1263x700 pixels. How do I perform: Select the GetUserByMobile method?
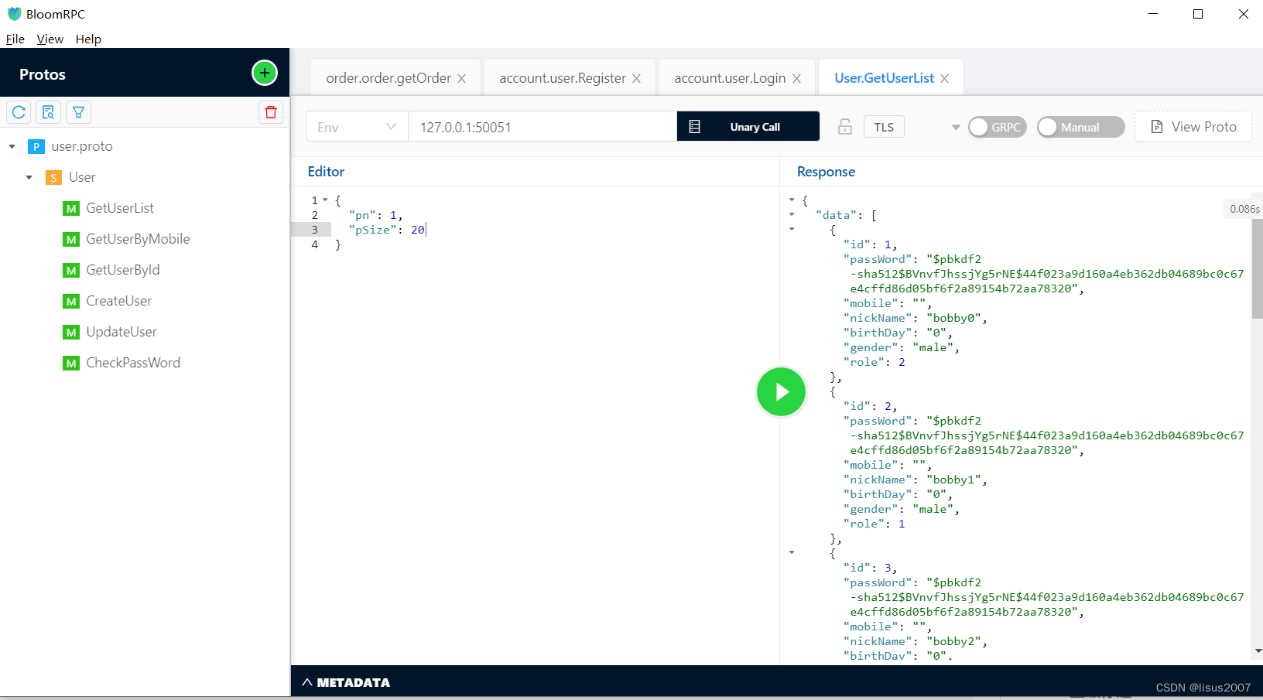click(x=138, y=239)
